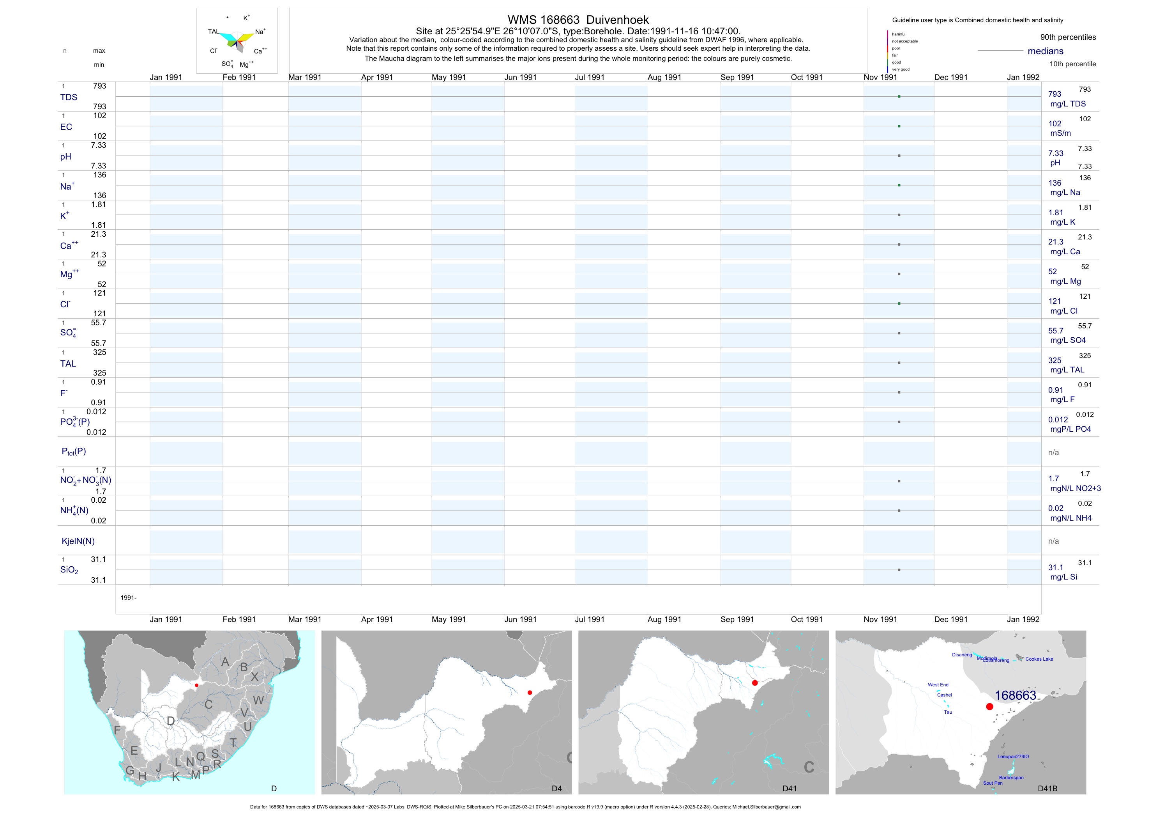Image resolution: width=1157 pixels, height=819 pixels.
Task: Click the large red 168663 site dot
Action: click(x=990, y=707)
